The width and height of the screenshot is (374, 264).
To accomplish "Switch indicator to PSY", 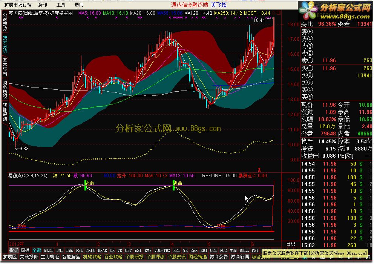I will coord(255,250).
